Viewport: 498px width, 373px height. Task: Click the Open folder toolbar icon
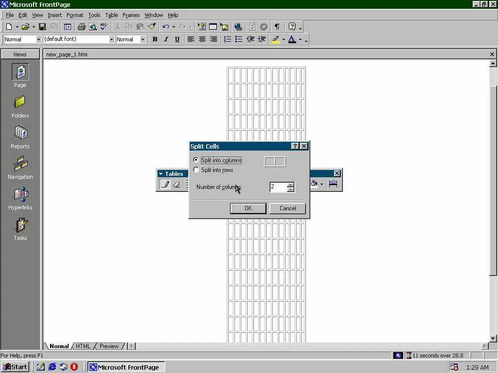click(25, 27)
